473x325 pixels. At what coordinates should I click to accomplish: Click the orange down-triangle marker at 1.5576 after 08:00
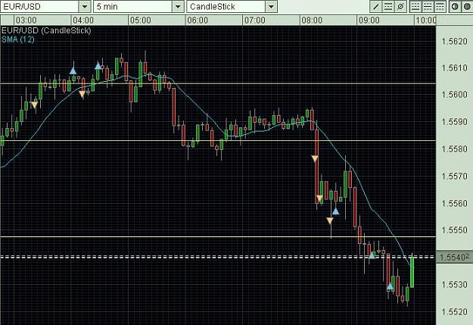(315, 159)
